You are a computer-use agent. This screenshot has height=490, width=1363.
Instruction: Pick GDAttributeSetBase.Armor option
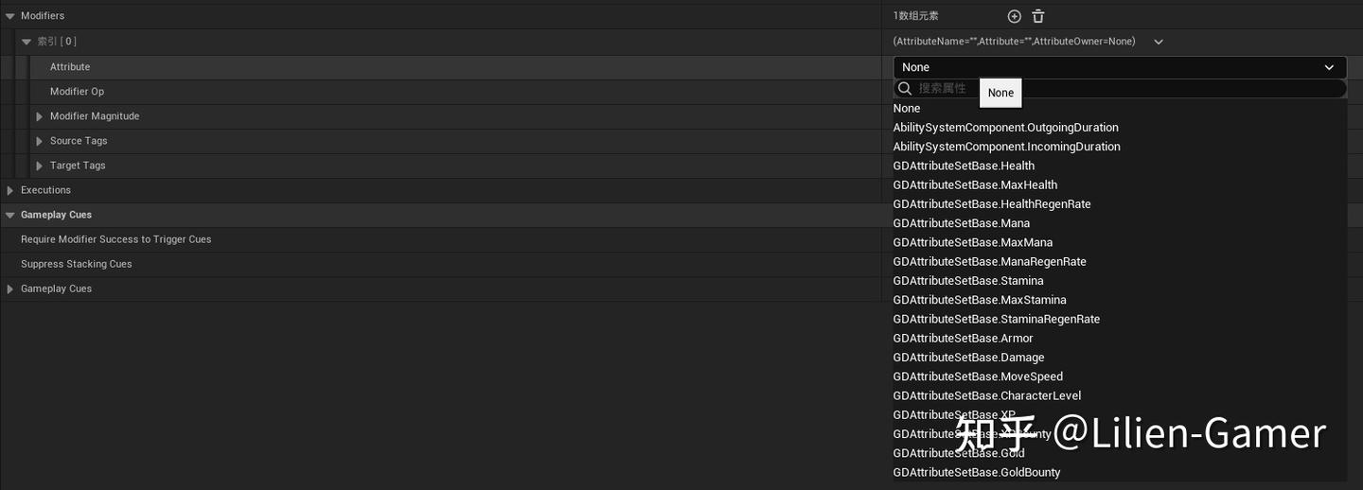point(963,338)
